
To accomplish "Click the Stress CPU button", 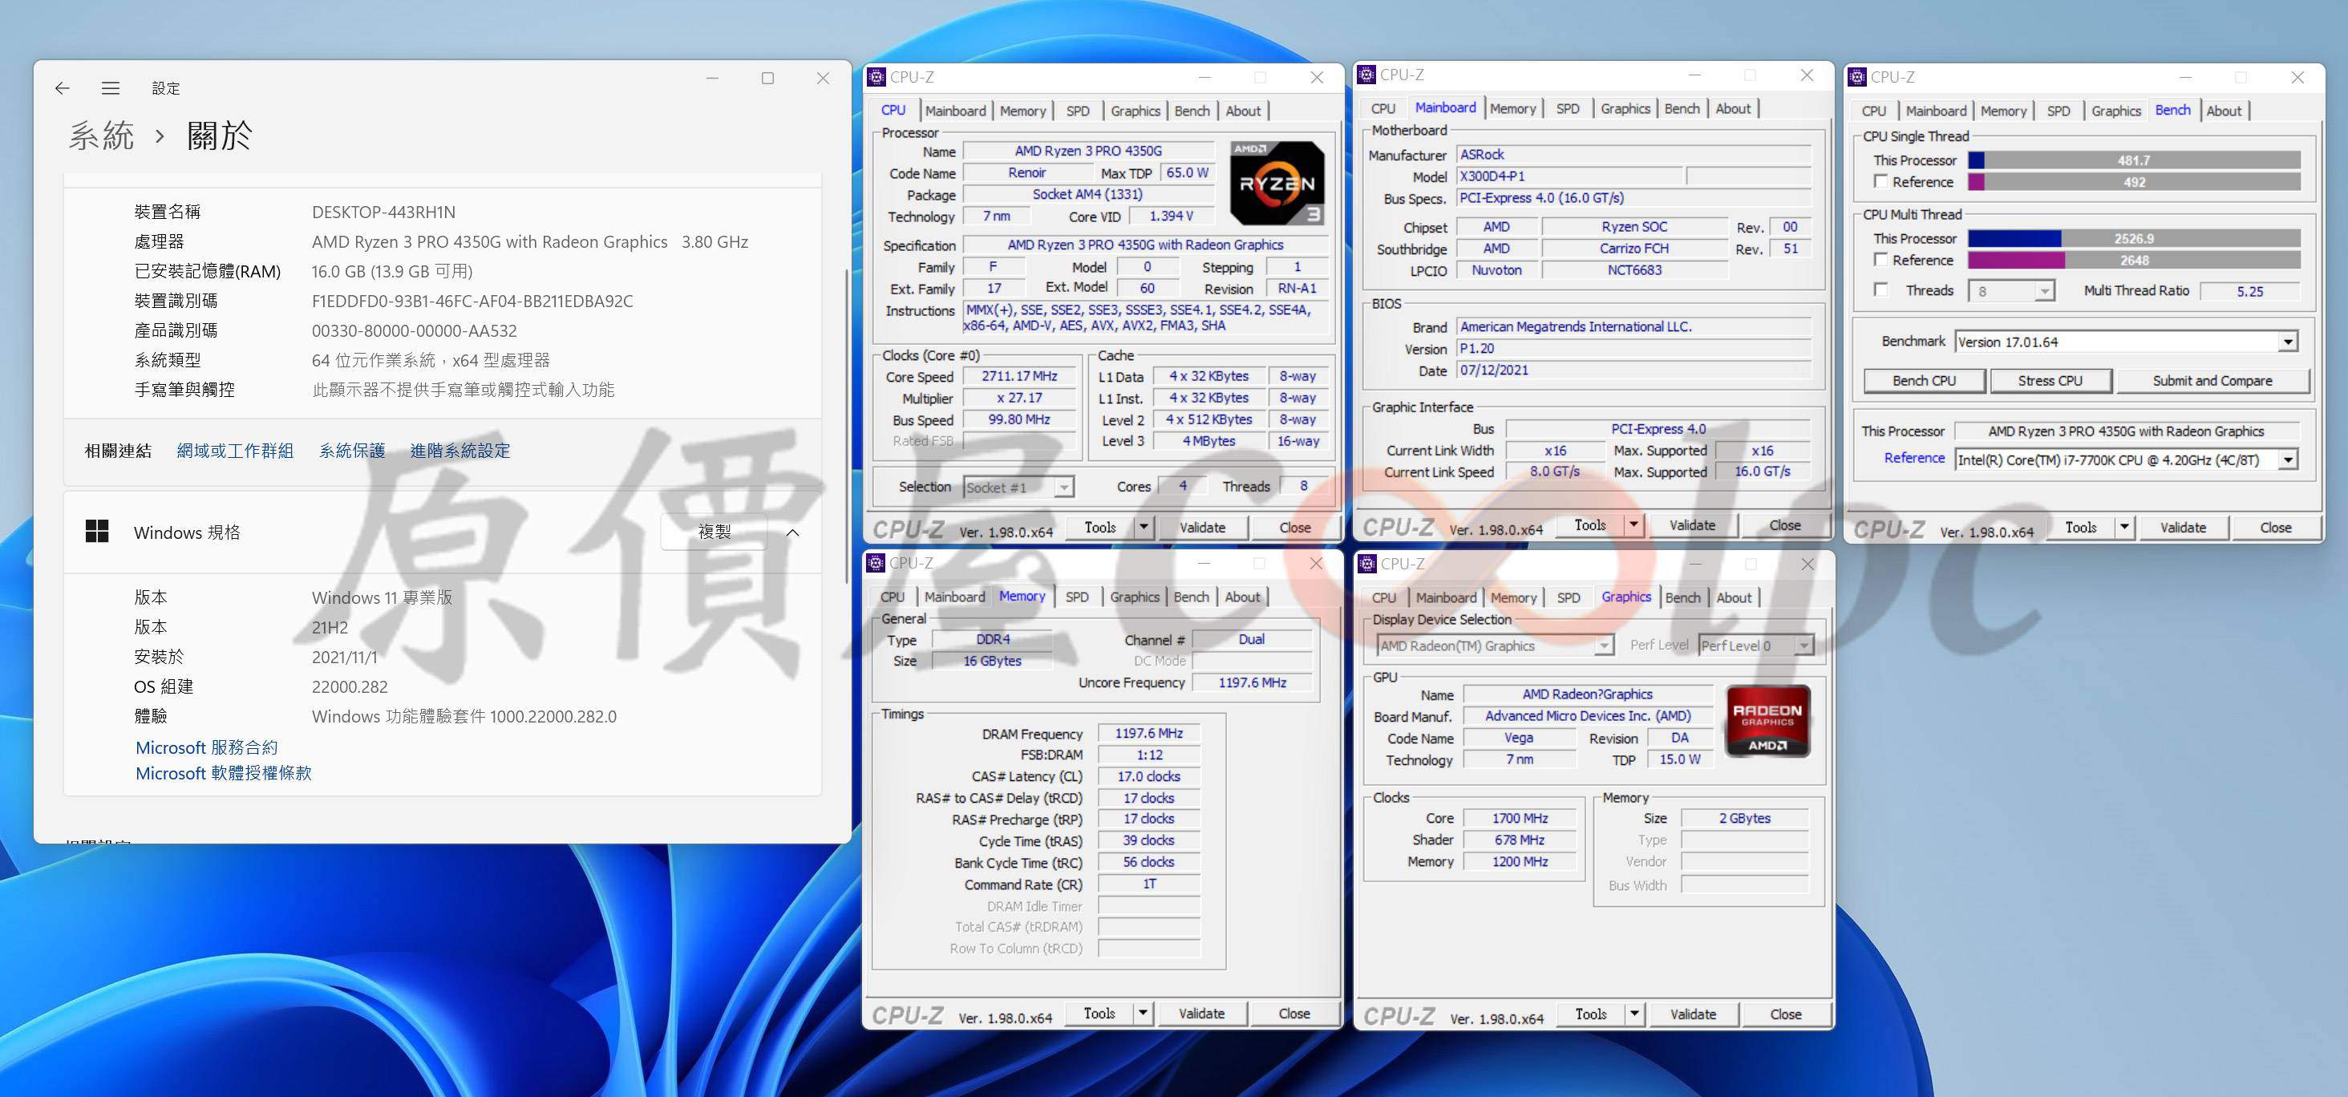I will pos(2050,381).
